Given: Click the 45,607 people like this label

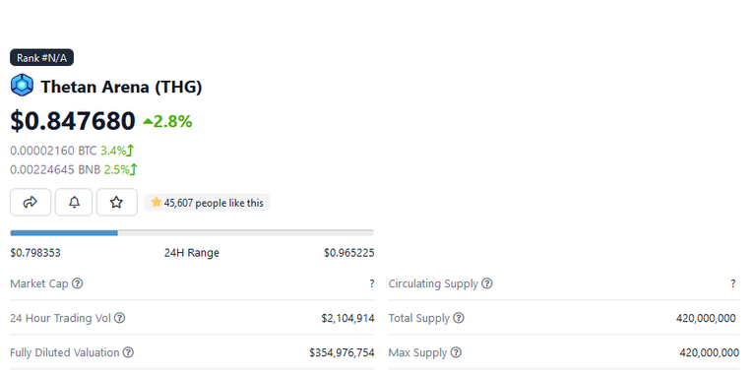Looking at the screenshot, I should 208,203.
